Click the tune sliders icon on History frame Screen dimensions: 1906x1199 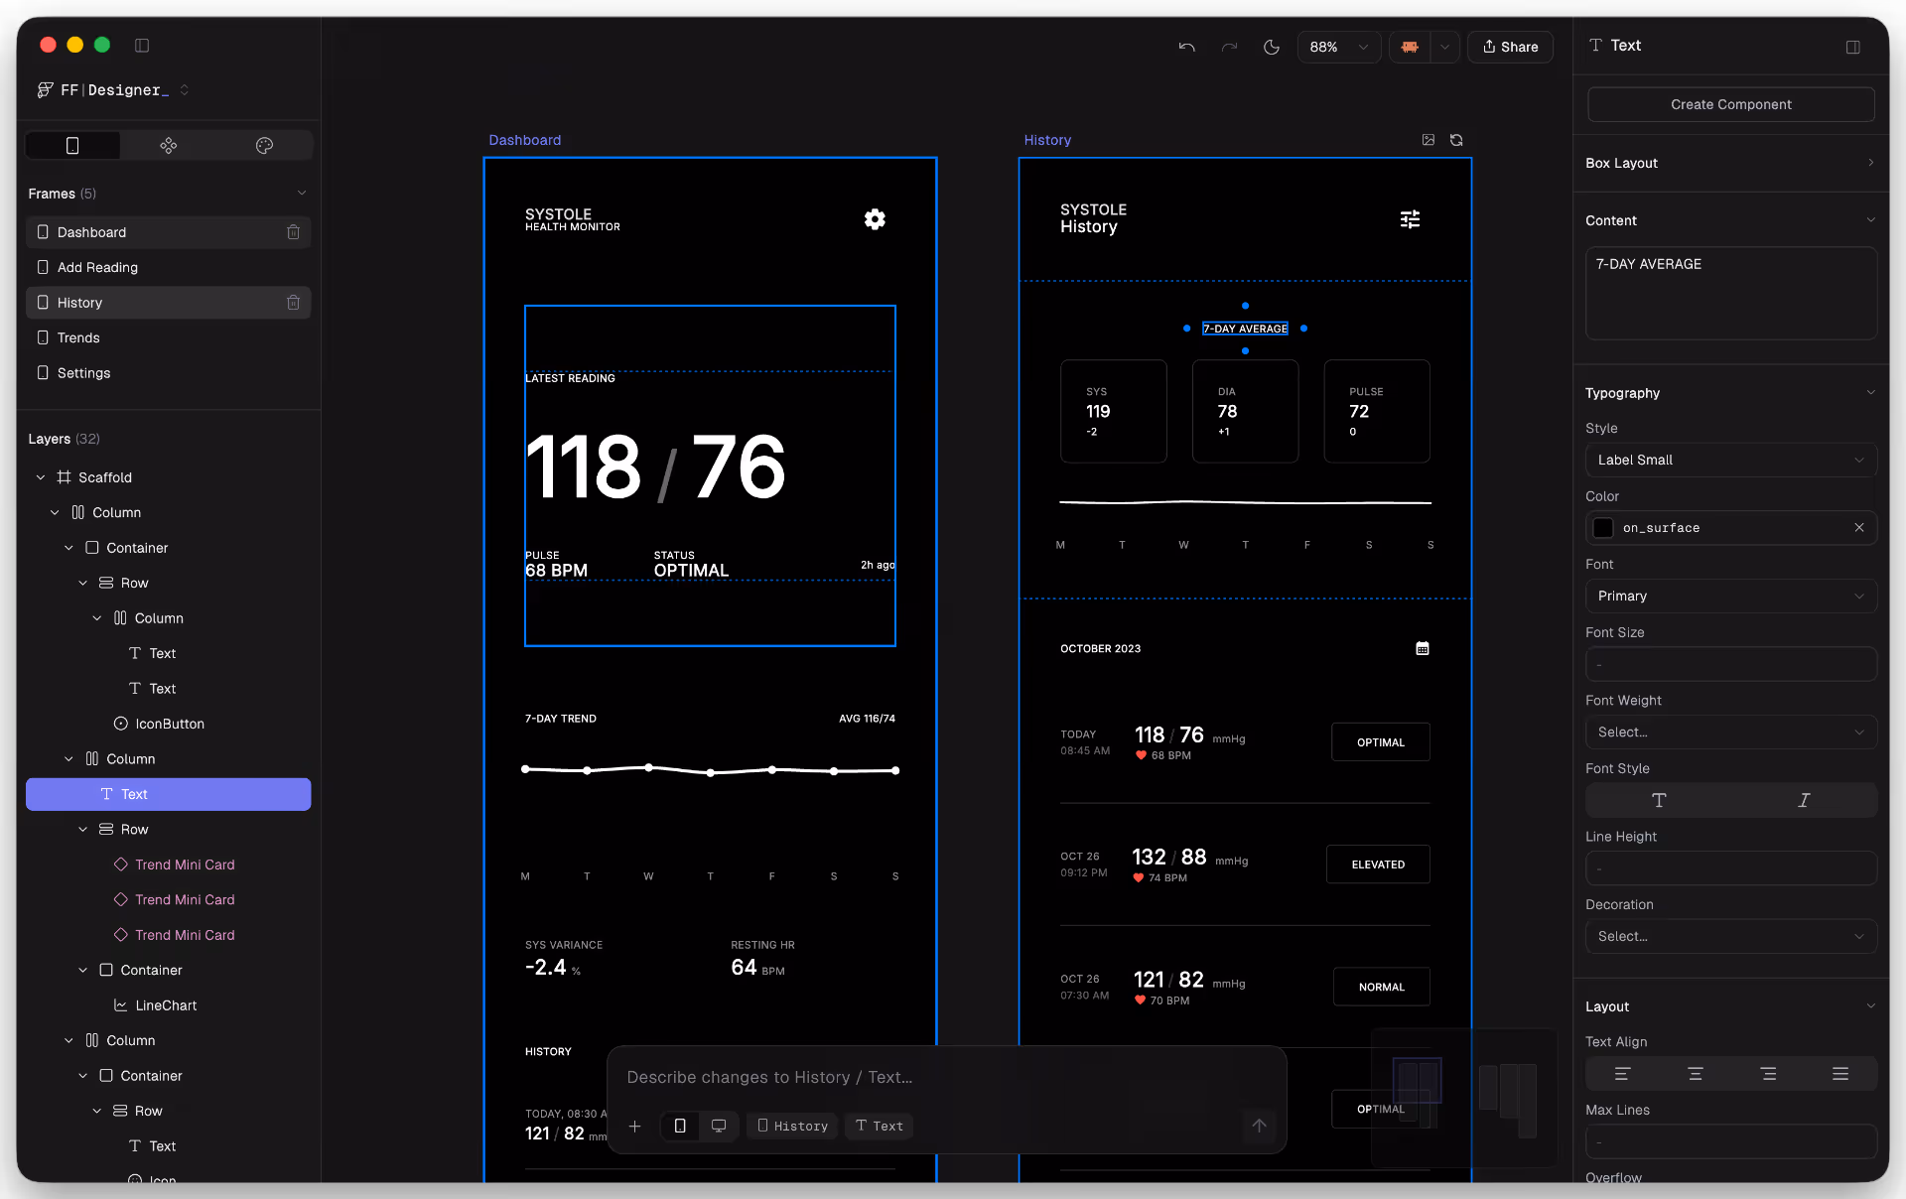coord(1410,218)
